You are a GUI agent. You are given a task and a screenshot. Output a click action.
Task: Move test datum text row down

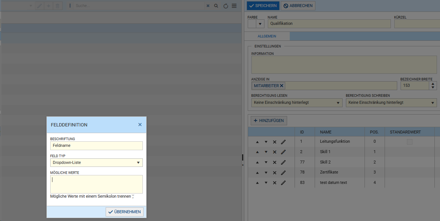click(266, 183)
